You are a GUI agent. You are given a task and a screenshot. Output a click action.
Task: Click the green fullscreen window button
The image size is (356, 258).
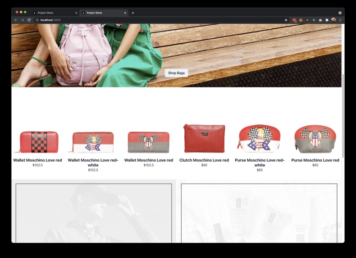(25, 12)
